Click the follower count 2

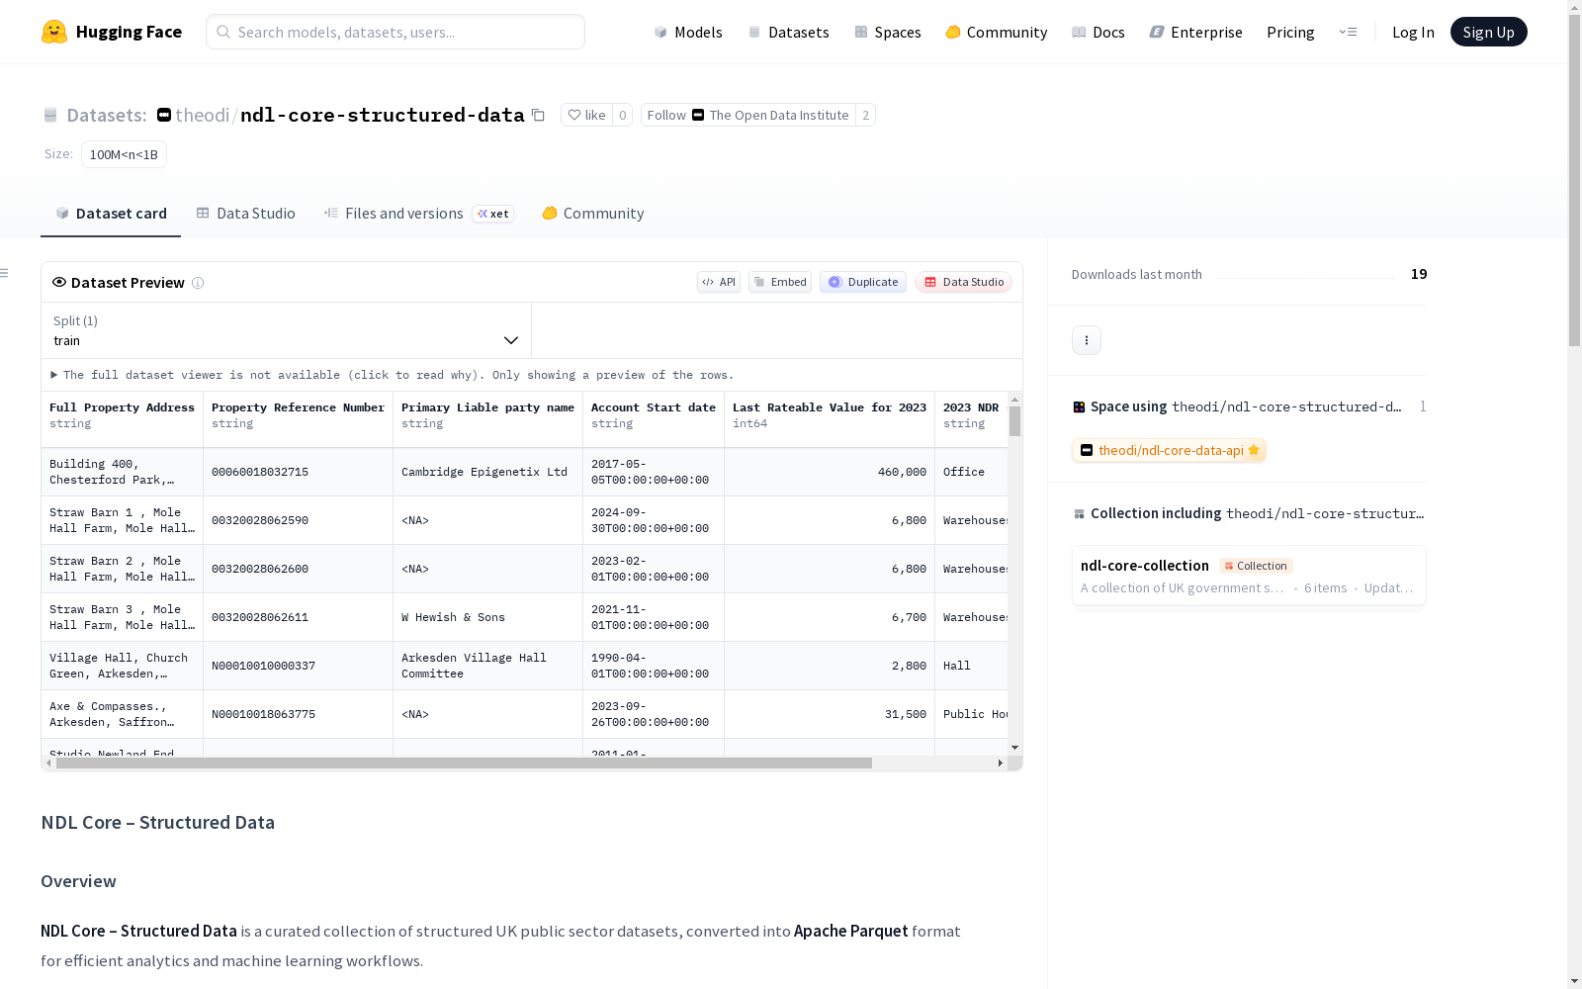[866, 115]
